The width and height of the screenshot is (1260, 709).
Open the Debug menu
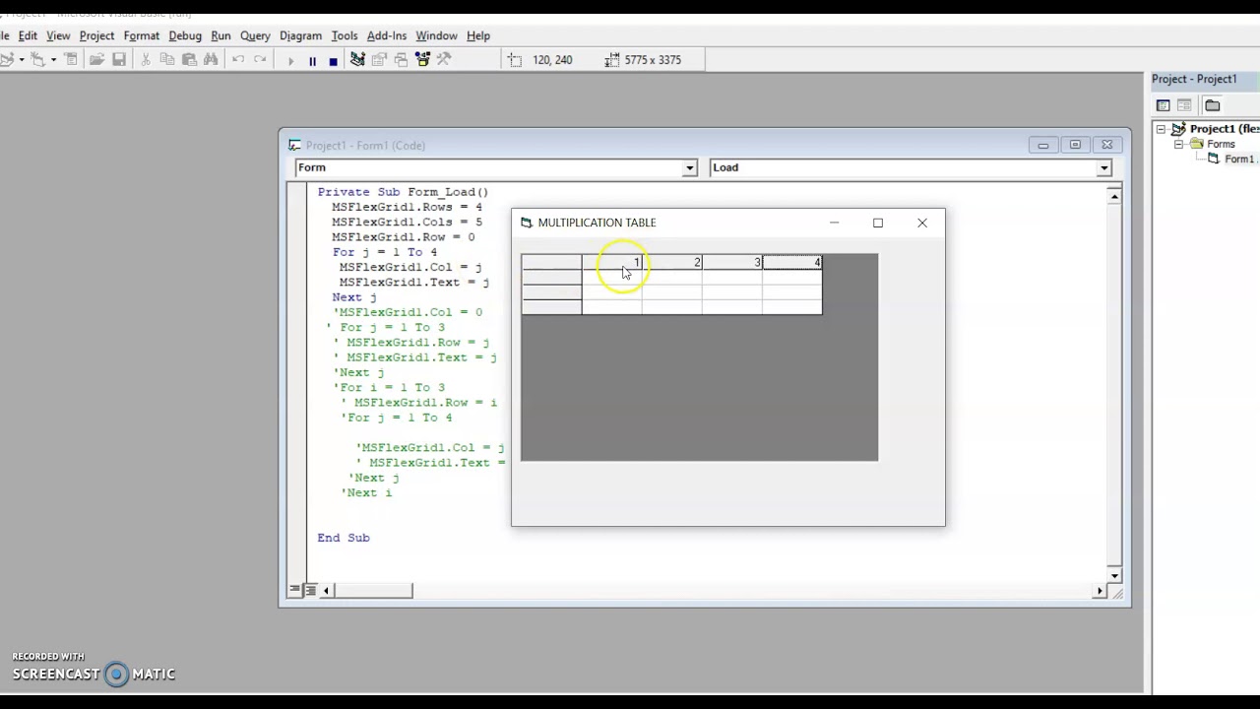pos(185,35)
